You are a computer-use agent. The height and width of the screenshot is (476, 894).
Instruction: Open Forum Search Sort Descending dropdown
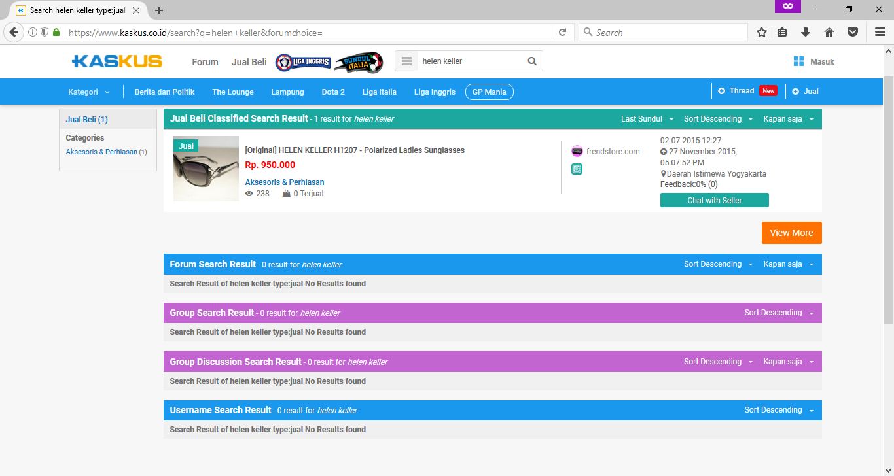(718, 264)
